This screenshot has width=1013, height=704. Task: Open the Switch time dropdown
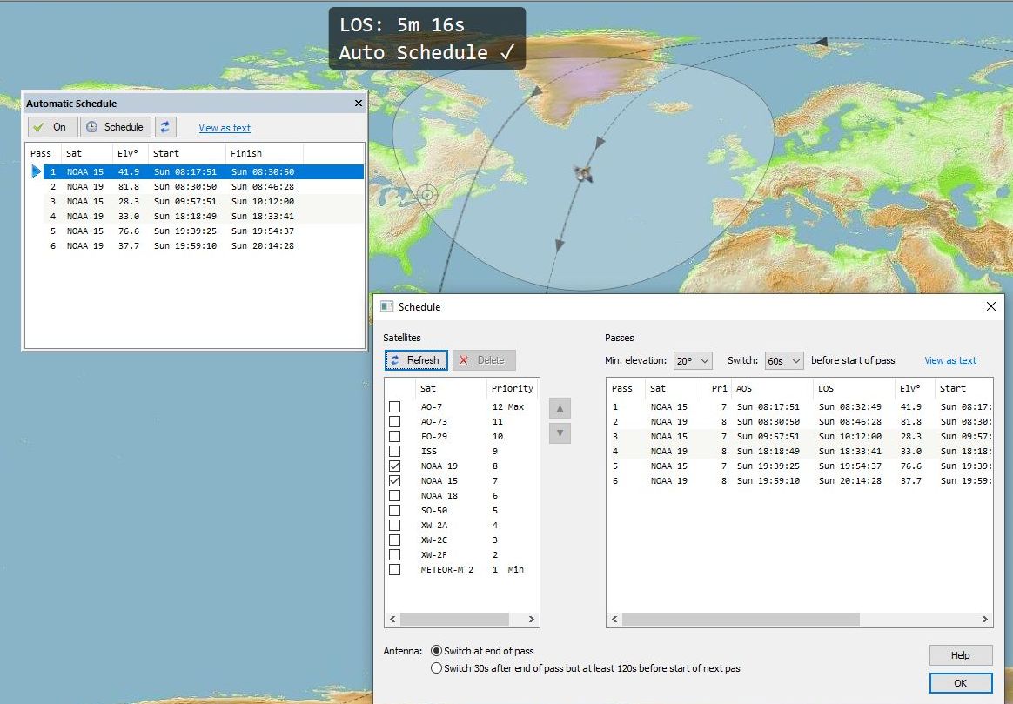tap(784, 360)
